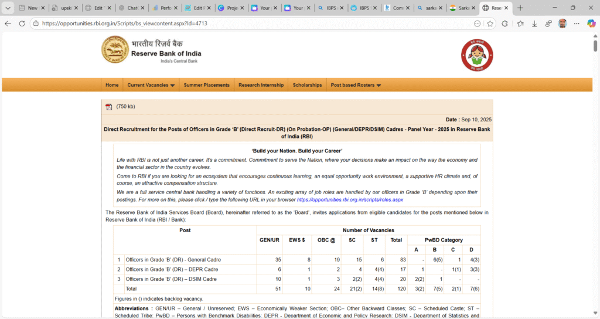The width and height of the screenshot is (600, 319).
Task: Go back using the browser back arrow
Action: click(8, 23)
